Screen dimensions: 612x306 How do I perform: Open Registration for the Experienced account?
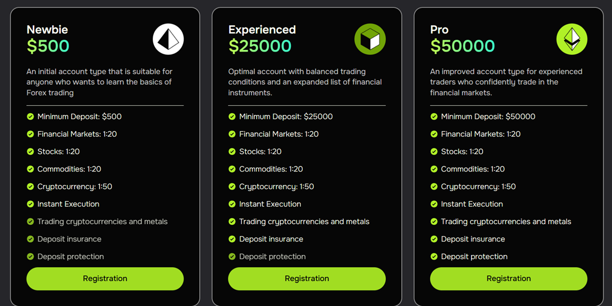pyautogui.click(x=307, y=279)
